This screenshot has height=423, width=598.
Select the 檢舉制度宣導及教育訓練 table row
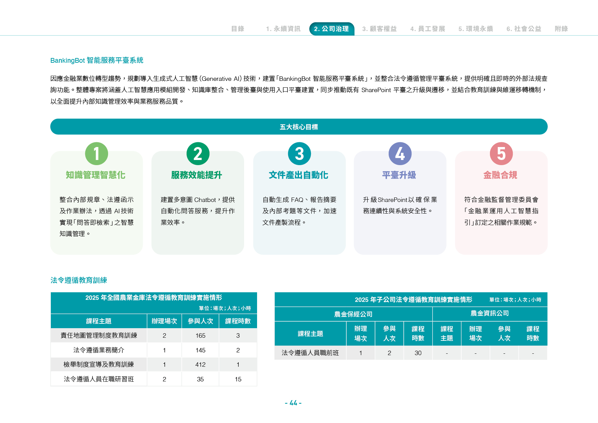[154, 364]
